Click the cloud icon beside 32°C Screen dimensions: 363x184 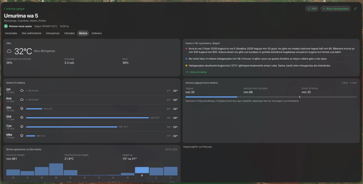9,51
